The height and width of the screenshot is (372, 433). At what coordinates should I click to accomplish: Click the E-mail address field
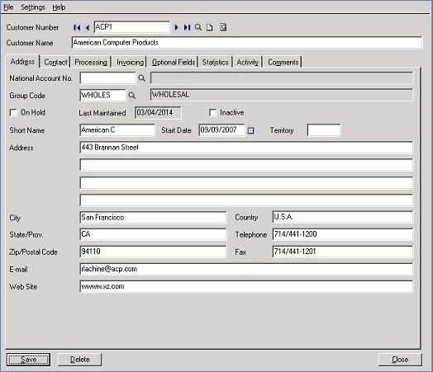pyautogui.click(x=246, y=269)
